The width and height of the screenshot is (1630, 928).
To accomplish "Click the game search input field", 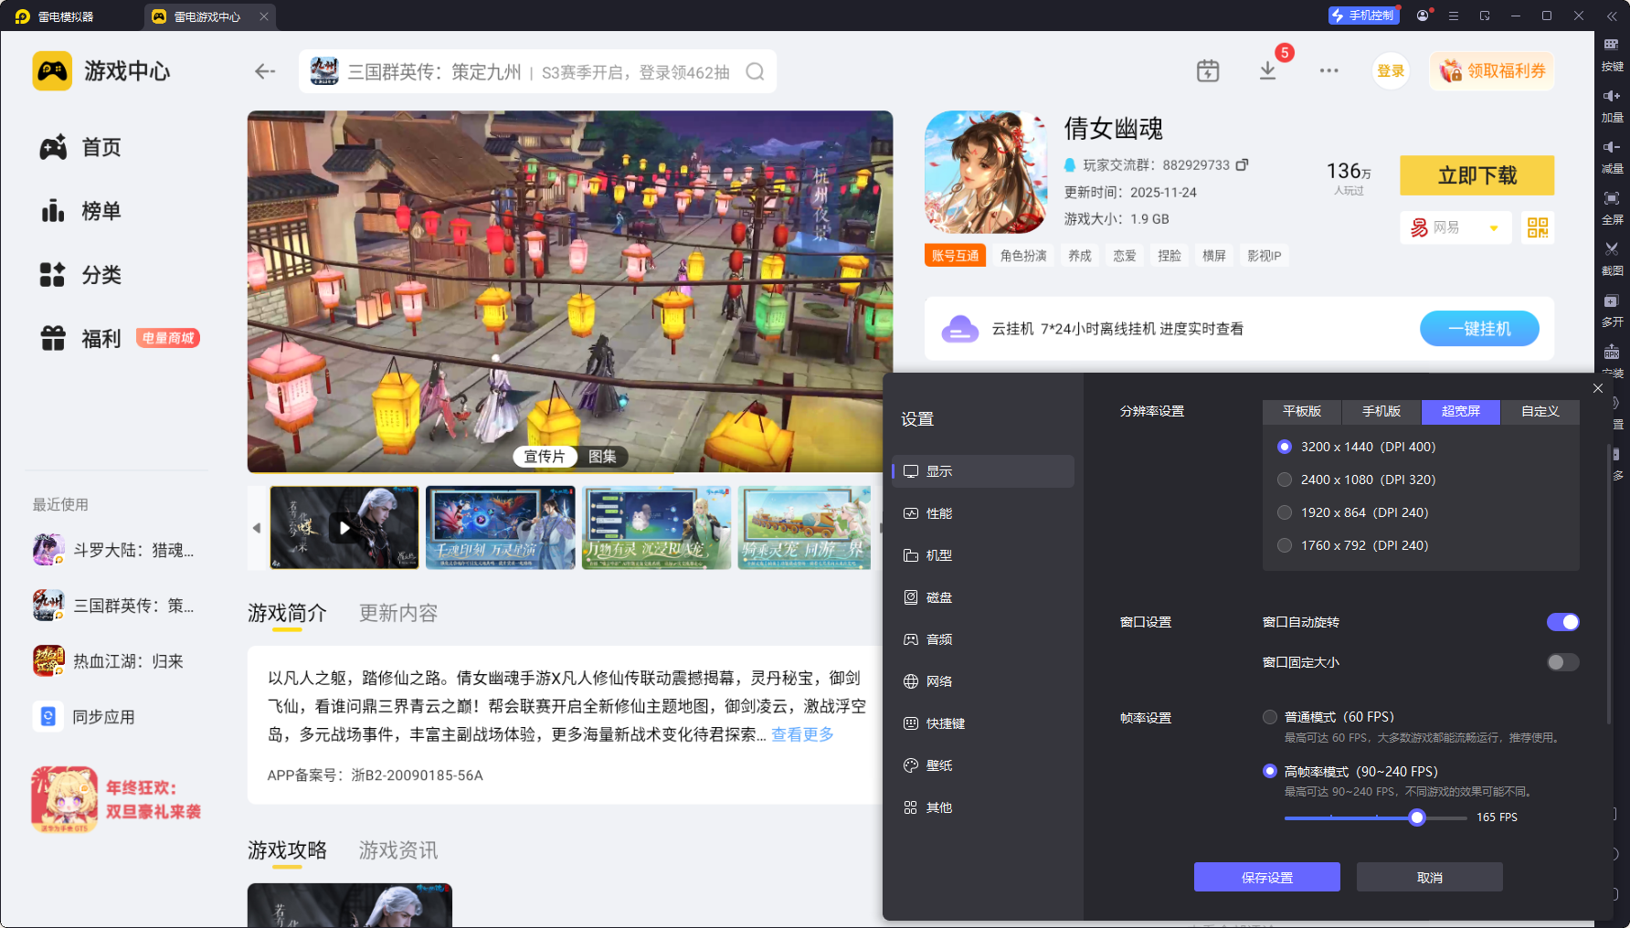I will (538, 71).
